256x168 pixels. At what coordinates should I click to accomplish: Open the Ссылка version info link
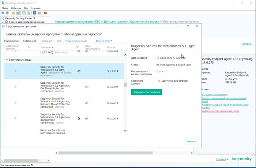(x=160, y=72)
